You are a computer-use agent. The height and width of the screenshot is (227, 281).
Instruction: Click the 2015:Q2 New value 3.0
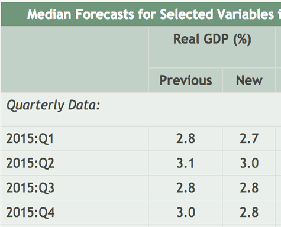249,163
